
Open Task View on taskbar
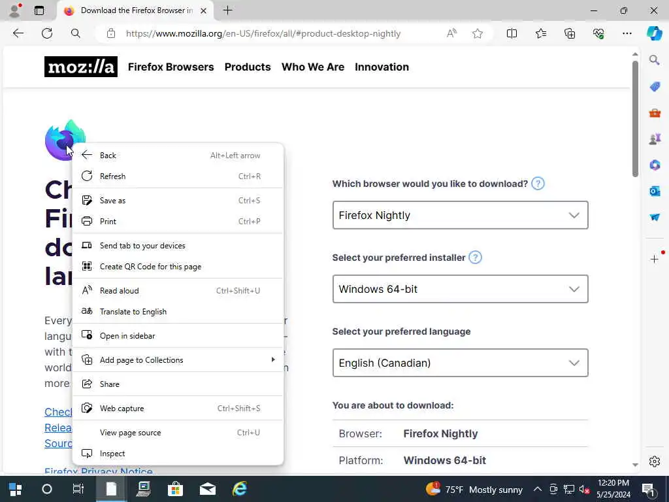tap(78, 489)
